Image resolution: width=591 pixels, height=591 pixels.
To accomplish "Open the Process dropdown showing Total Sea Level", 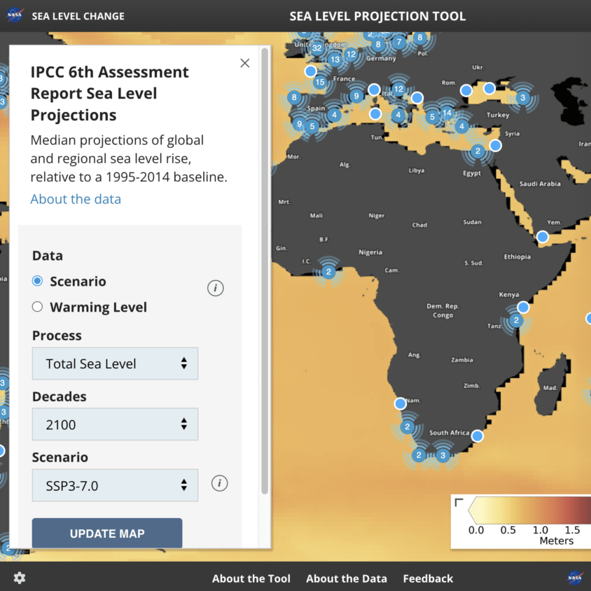I will [115, 363].
